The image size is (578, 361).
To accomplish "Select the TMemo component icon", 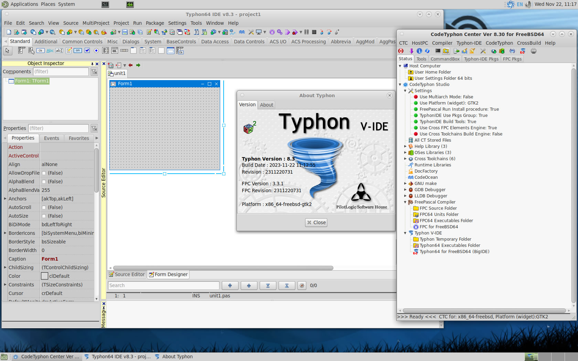I will coord(68,51).
